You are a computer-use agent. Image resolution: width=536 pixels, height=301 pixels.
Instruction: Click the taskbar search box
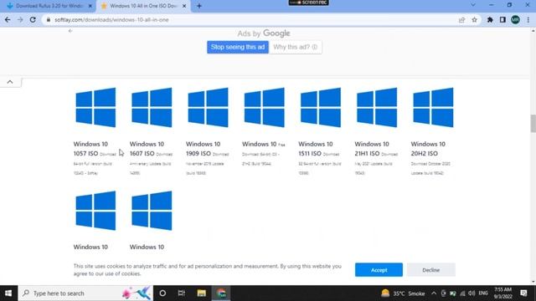85,293
